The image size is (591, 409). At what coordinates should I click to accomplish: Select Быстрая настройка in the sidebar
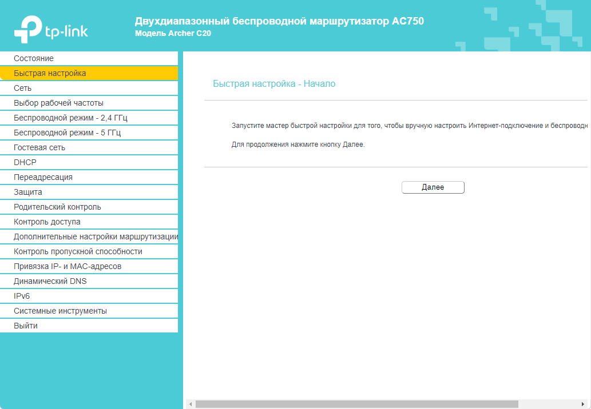point(50,73)
